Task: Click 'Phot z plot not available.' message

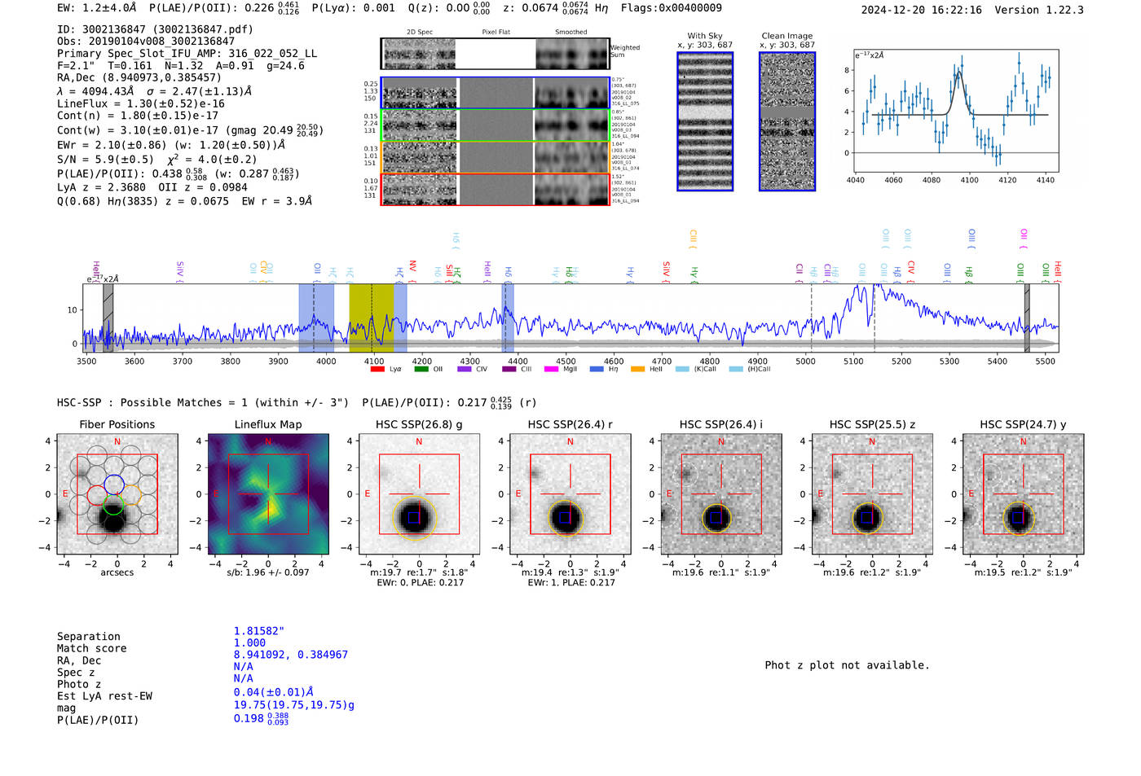Action: tap(847, 665)
